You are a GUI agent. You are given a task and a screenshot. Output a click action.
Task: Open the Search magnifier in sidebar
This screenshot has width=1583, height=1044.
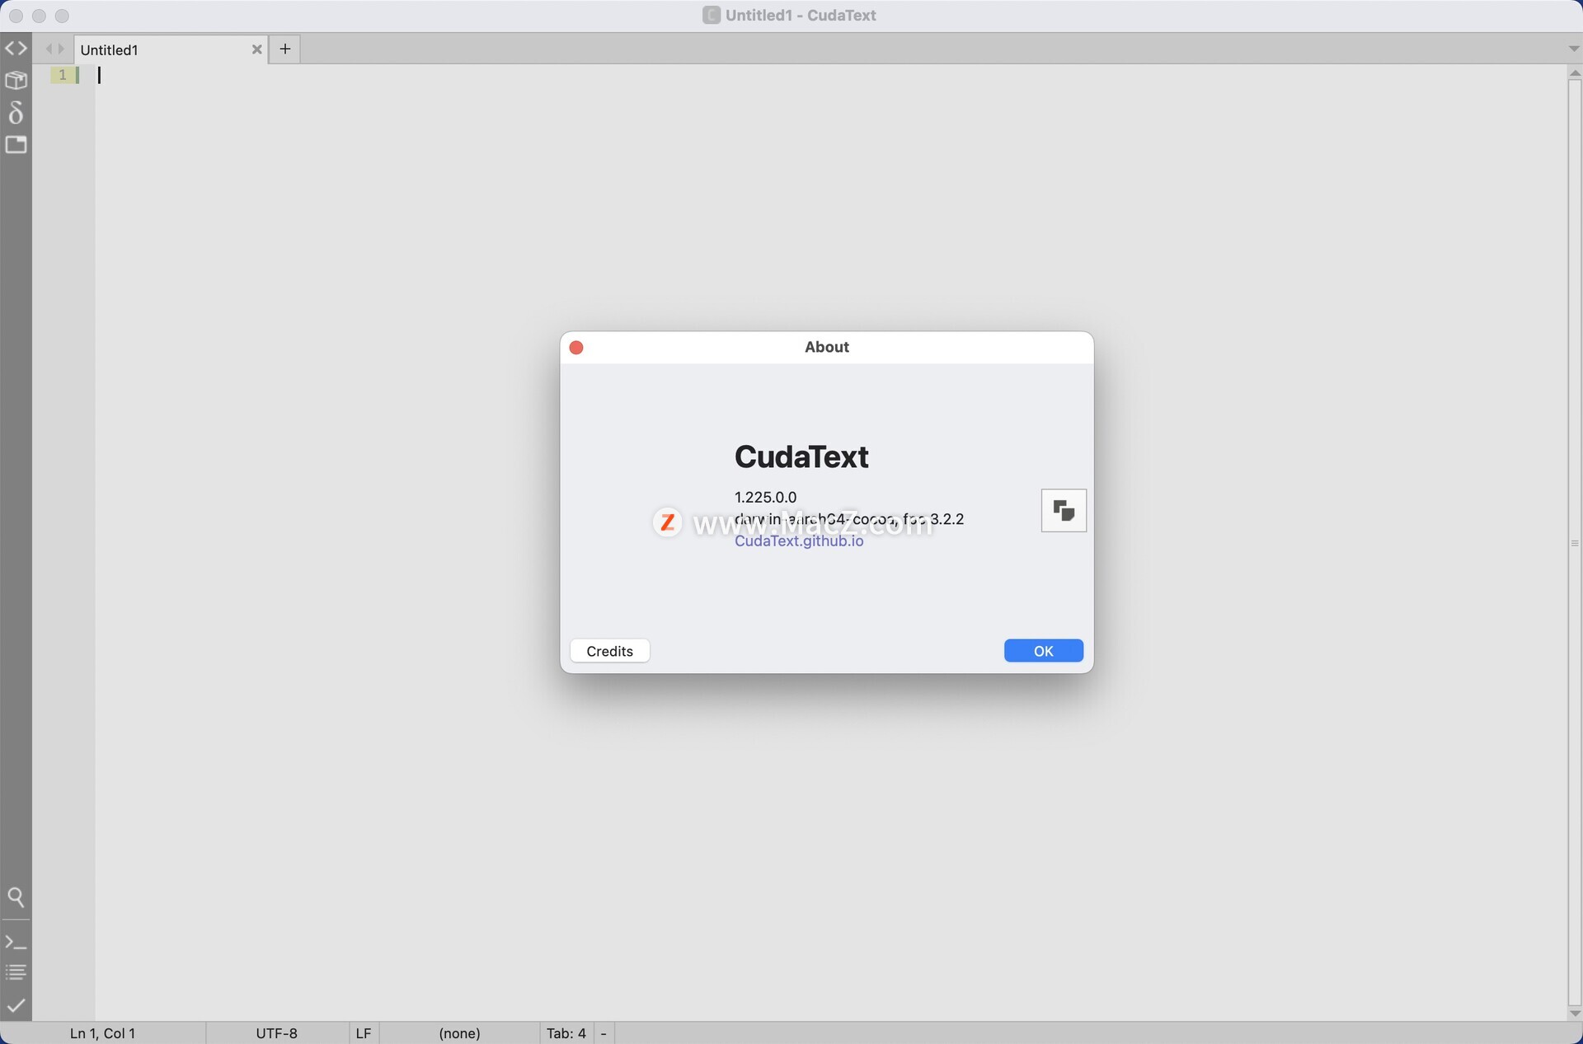click(16, 897)
